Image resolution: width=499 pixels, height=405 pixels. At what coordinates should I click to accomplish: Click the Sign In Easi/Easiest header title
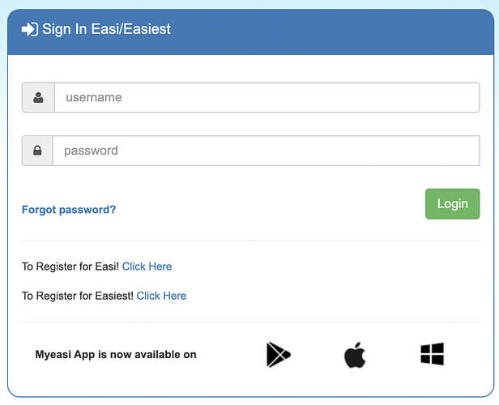pos(107,29)
